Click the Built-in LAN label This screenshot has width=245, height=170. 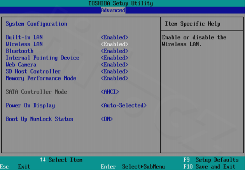(24, 37)
